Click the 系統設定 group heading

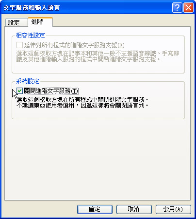(x=28, y=81)
